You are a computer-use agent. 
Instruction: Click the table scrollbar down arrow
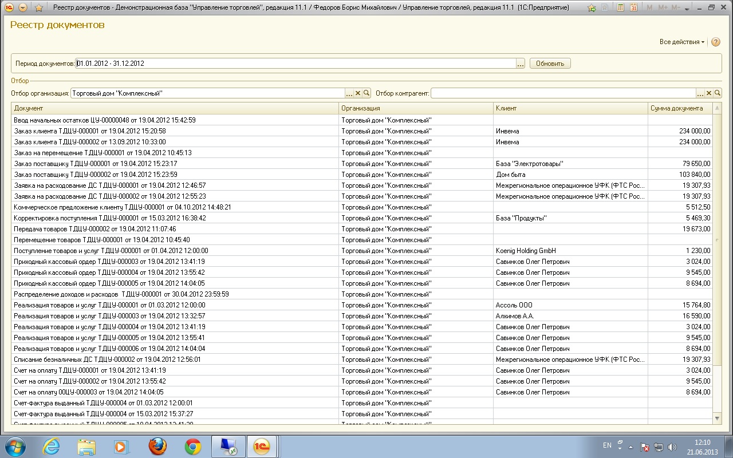(x=718, y=419)
